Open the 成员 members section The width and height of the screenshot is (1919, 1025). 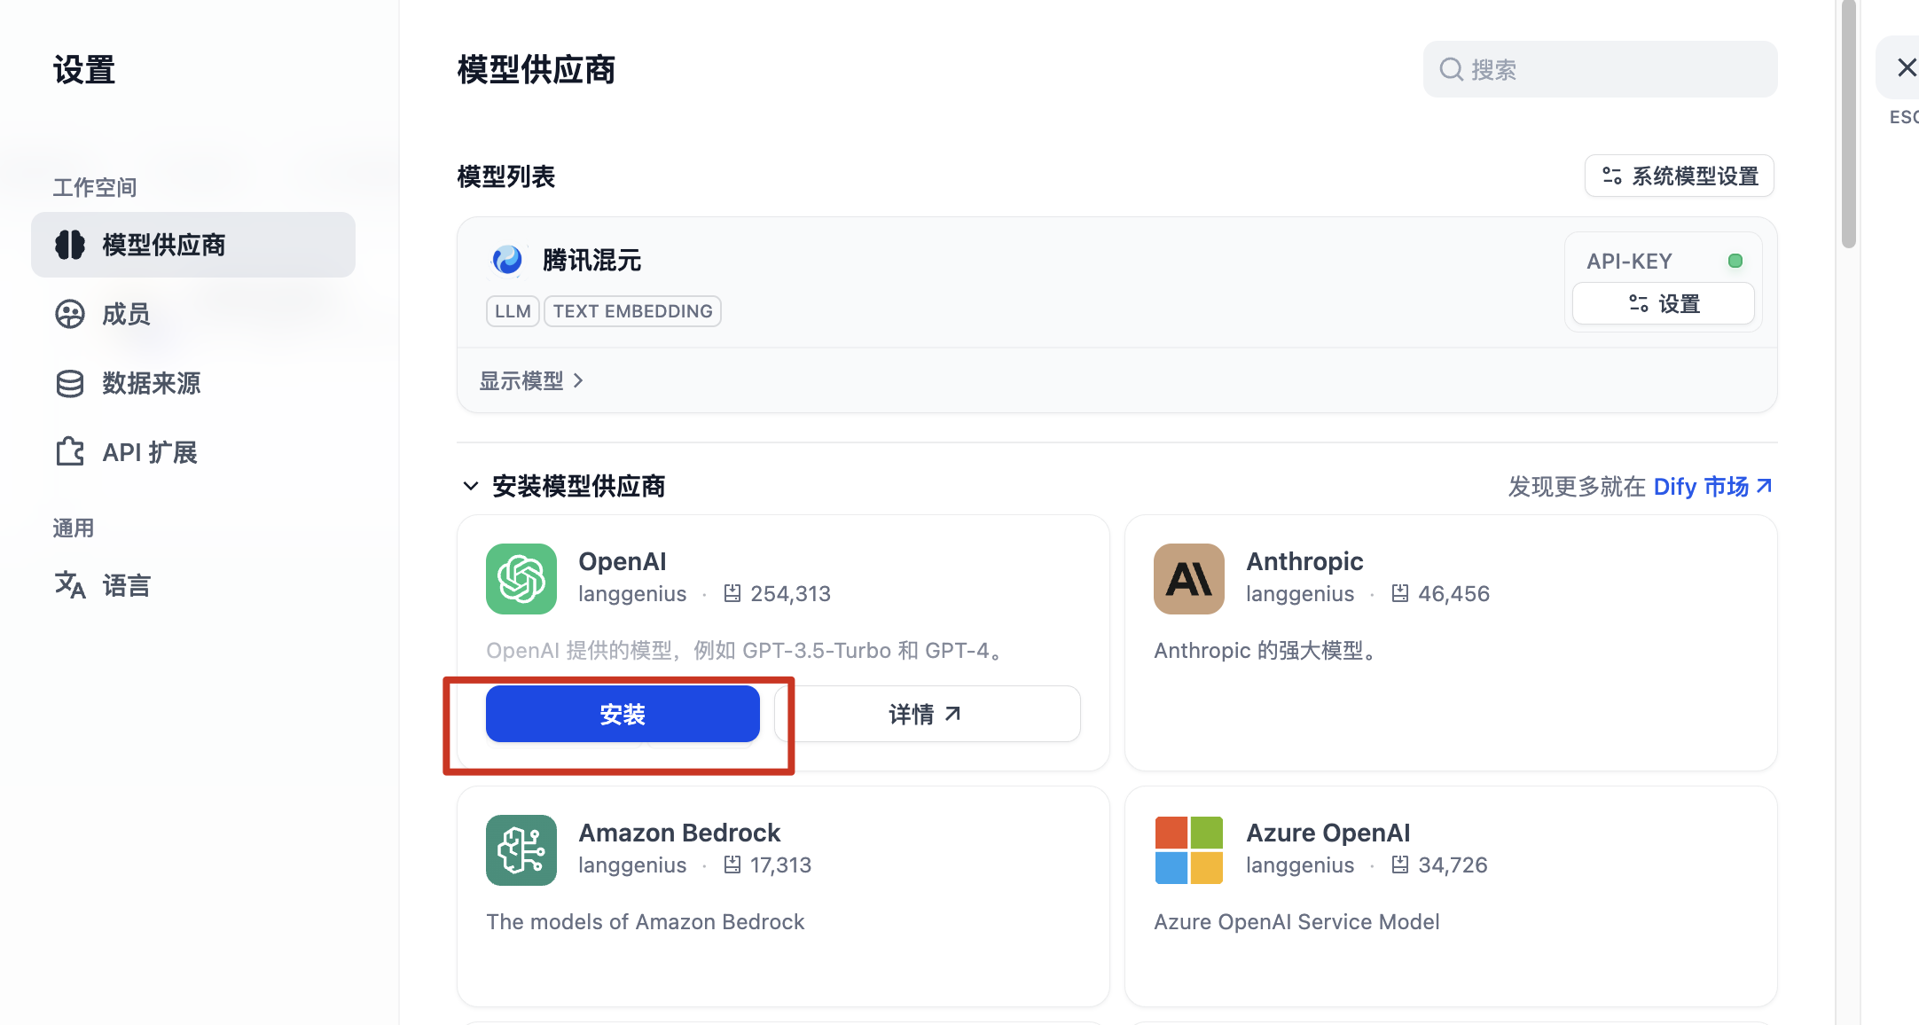point(70,314)
